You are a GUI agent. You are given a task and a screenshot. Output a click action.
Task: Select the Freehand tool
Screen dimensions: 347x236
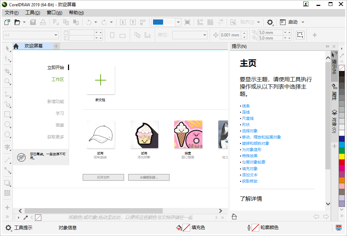coord(8,94)
